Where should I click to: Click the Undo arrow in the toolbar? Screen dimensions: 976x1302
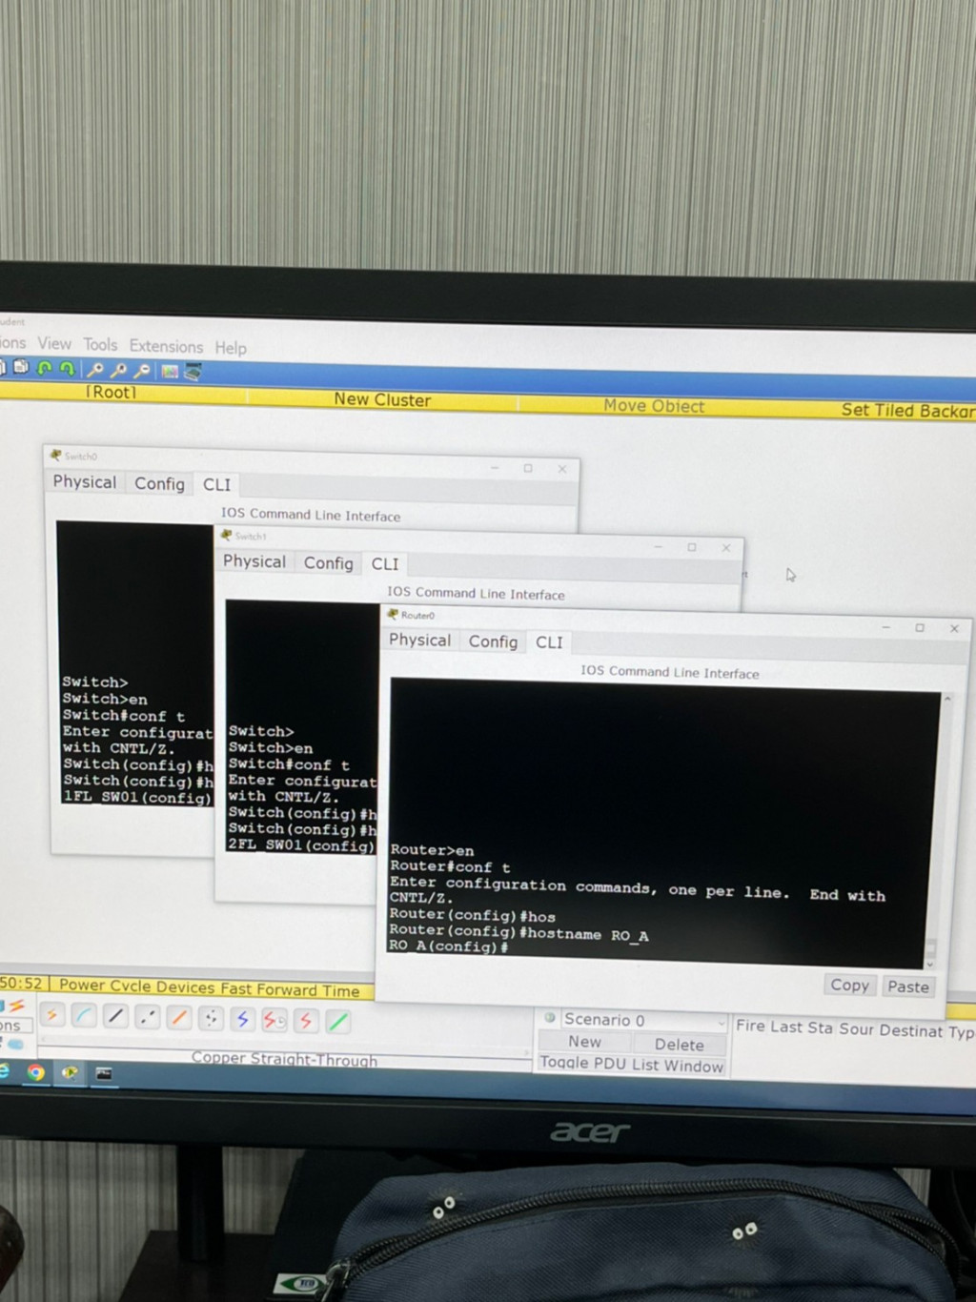44,368
